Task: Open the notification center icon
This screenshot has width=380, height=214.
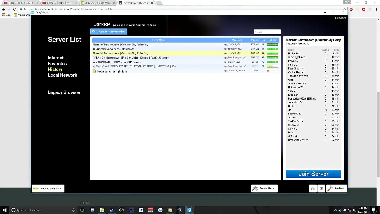Action: 374,210
